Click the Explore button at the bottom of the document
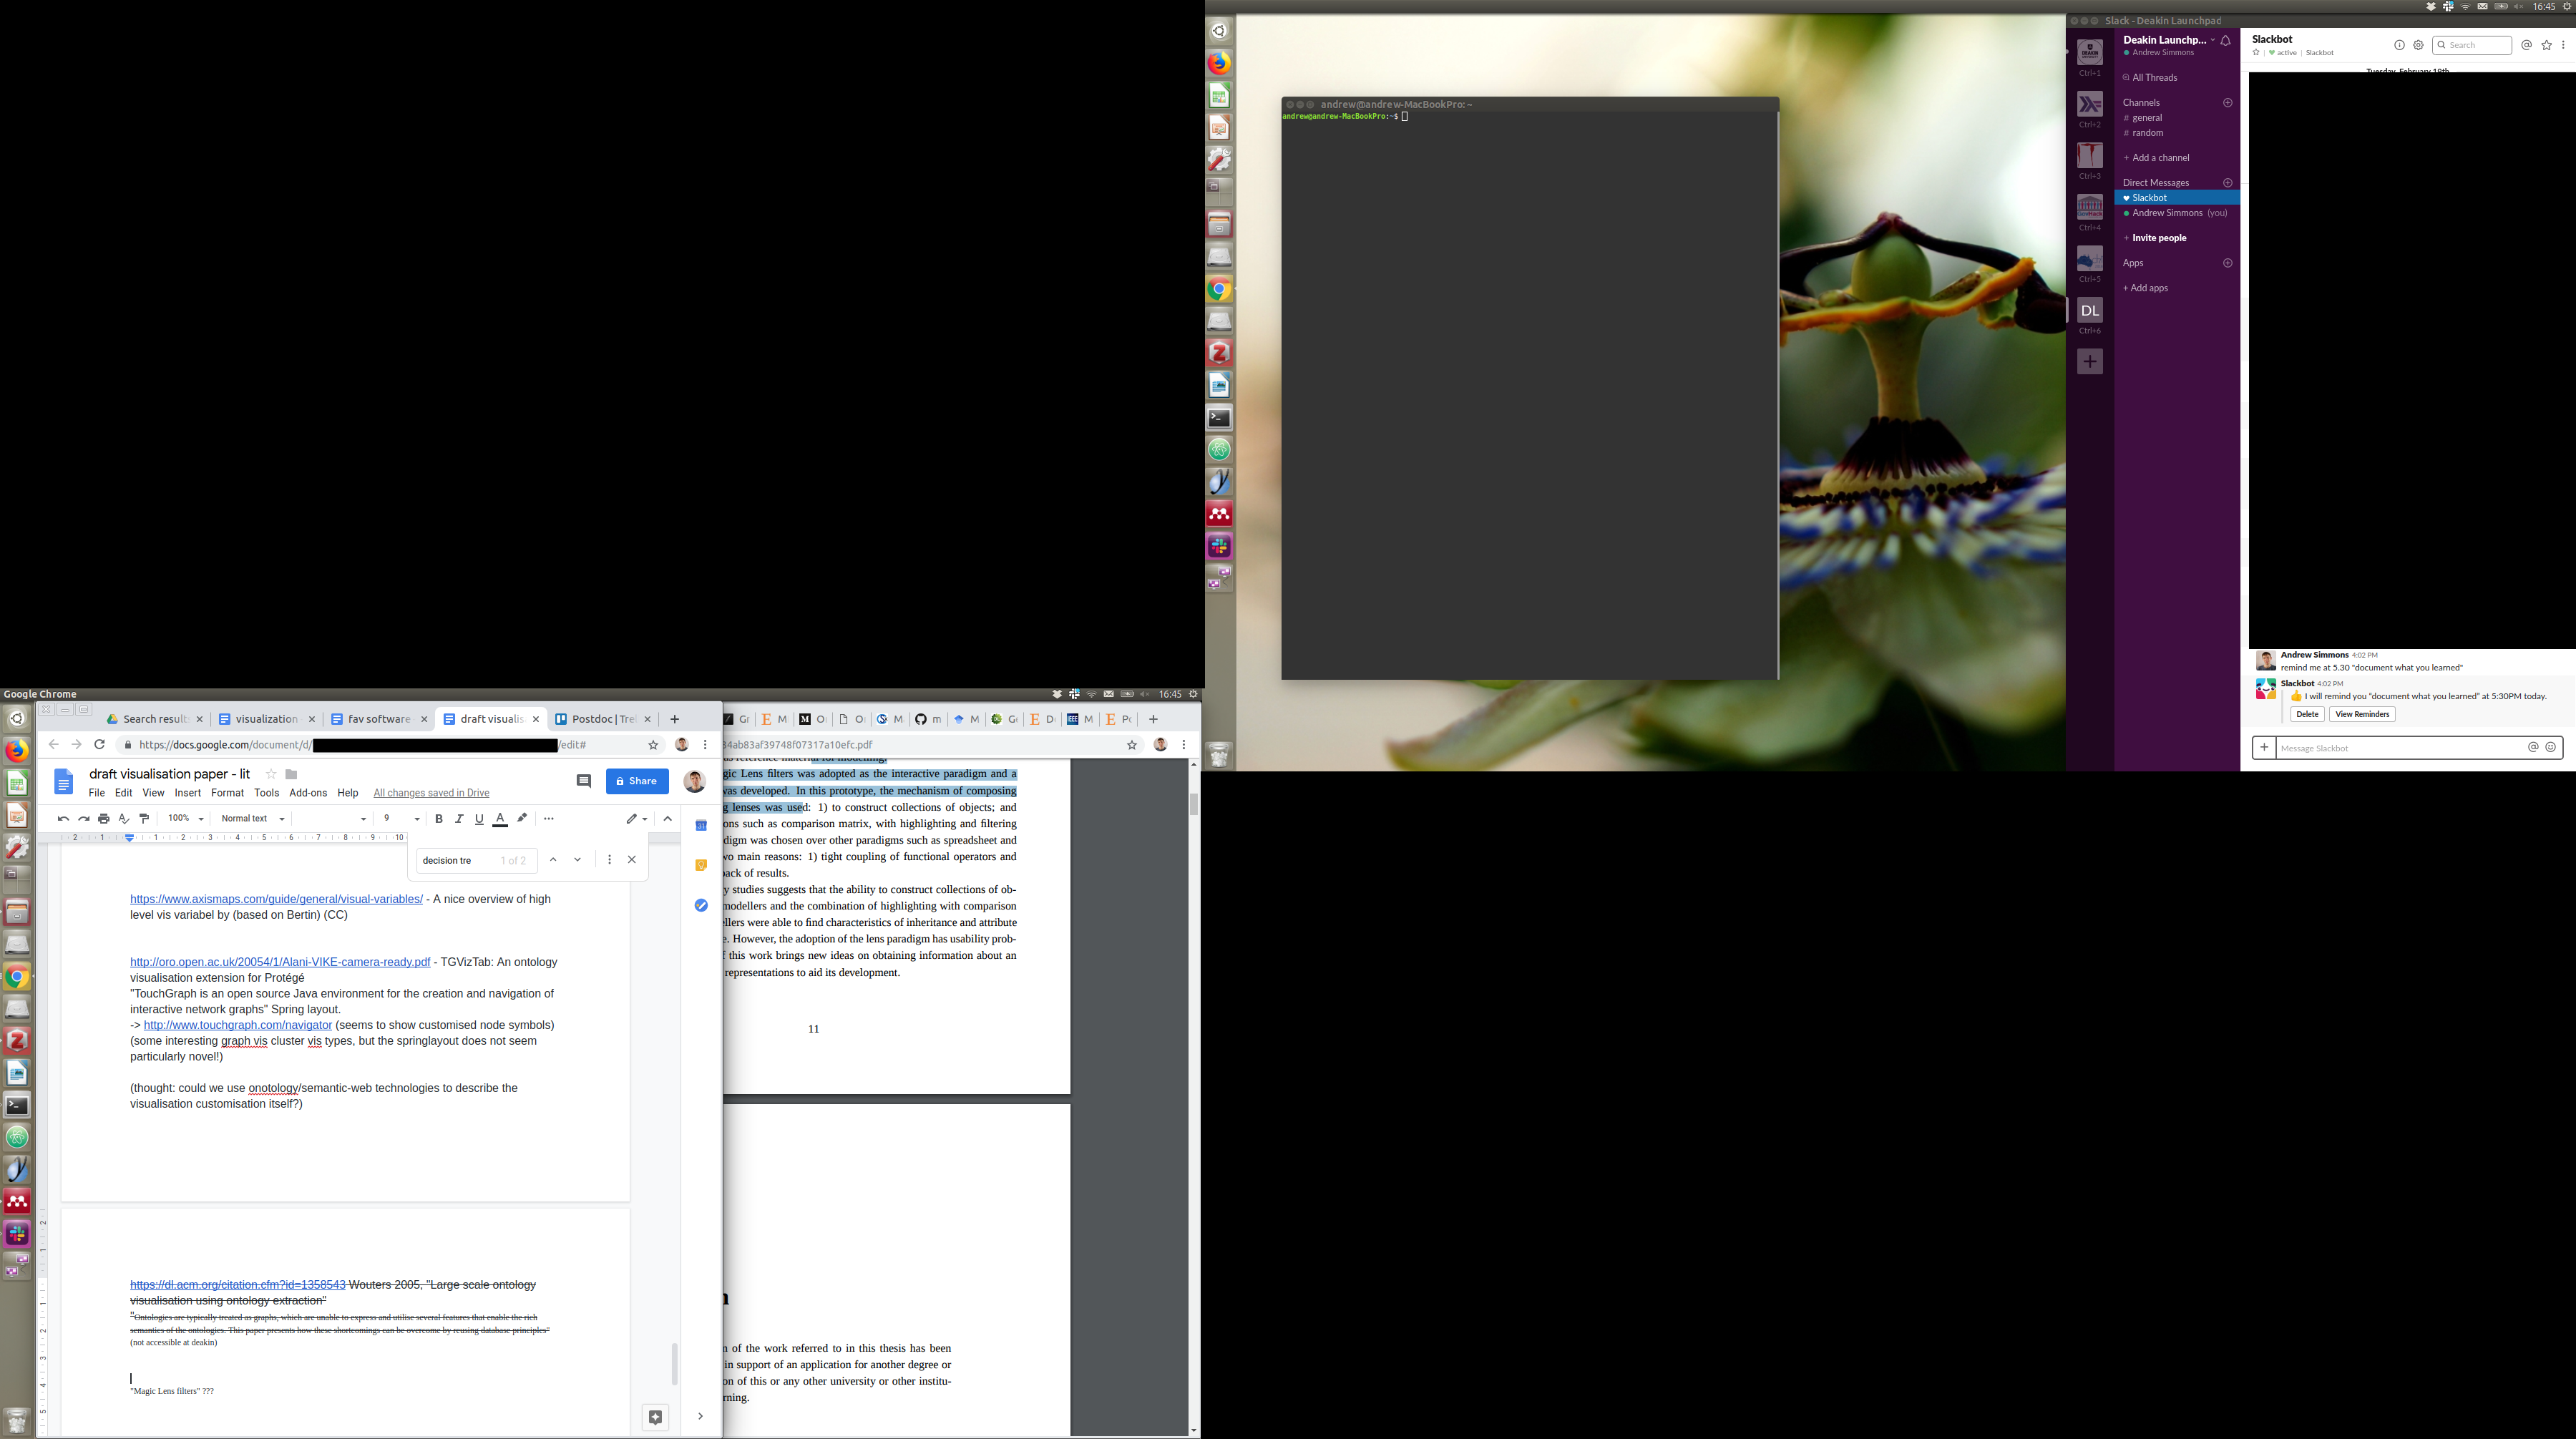This screenshot has width=2576, height=1439. click(x=655, y=1417)
